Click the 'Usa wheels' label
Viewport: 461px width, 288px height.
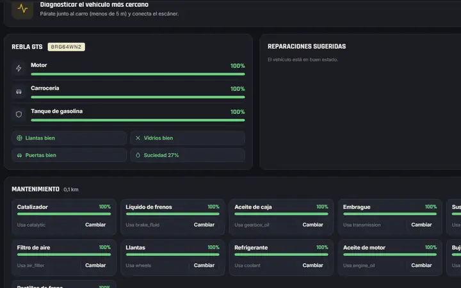138,266
